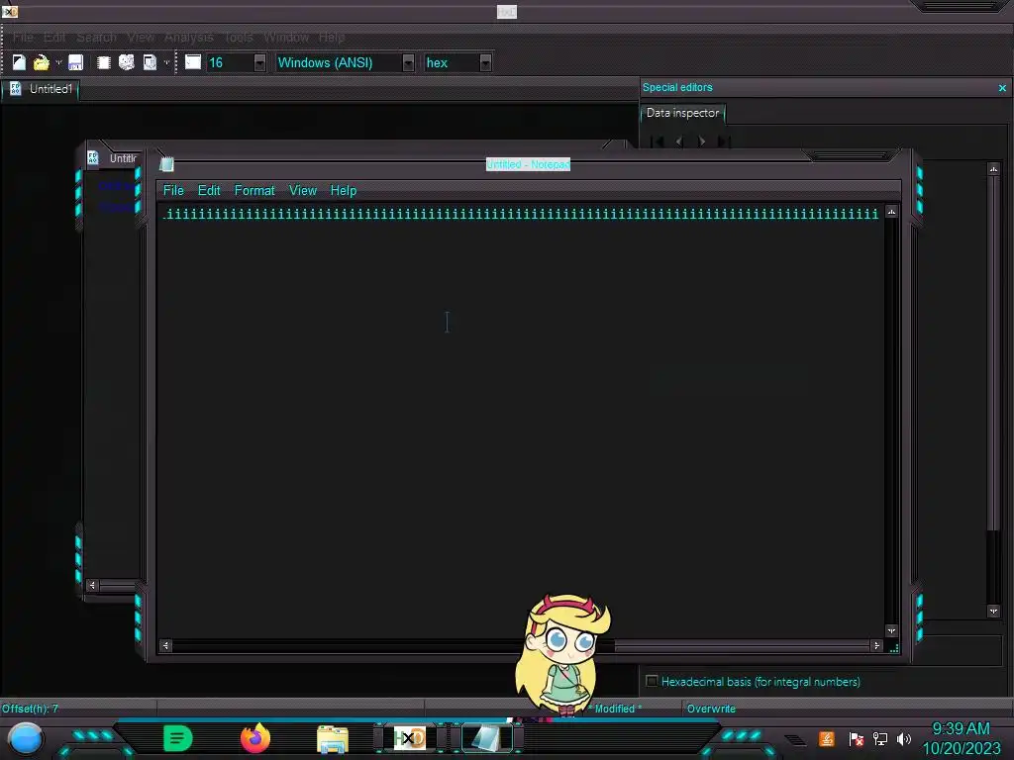Open HxD View menu
Screen dimensions: 1014x760
point(141,38)
